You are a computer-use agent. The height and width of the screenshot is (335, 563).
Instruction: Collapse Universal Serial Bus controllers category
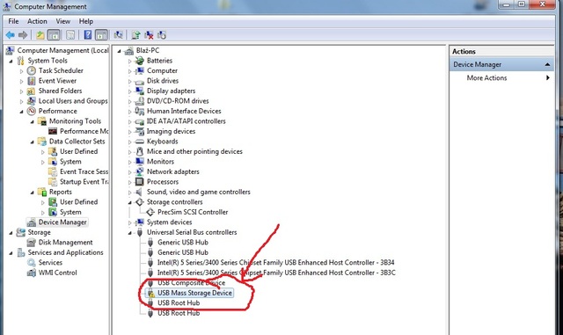130,233
